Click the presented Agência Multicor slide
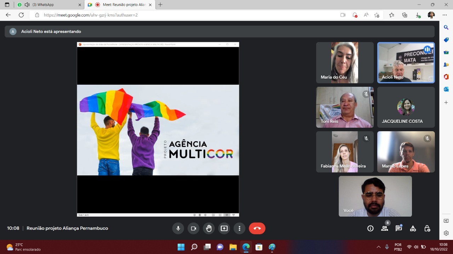 tap(158, 130)
